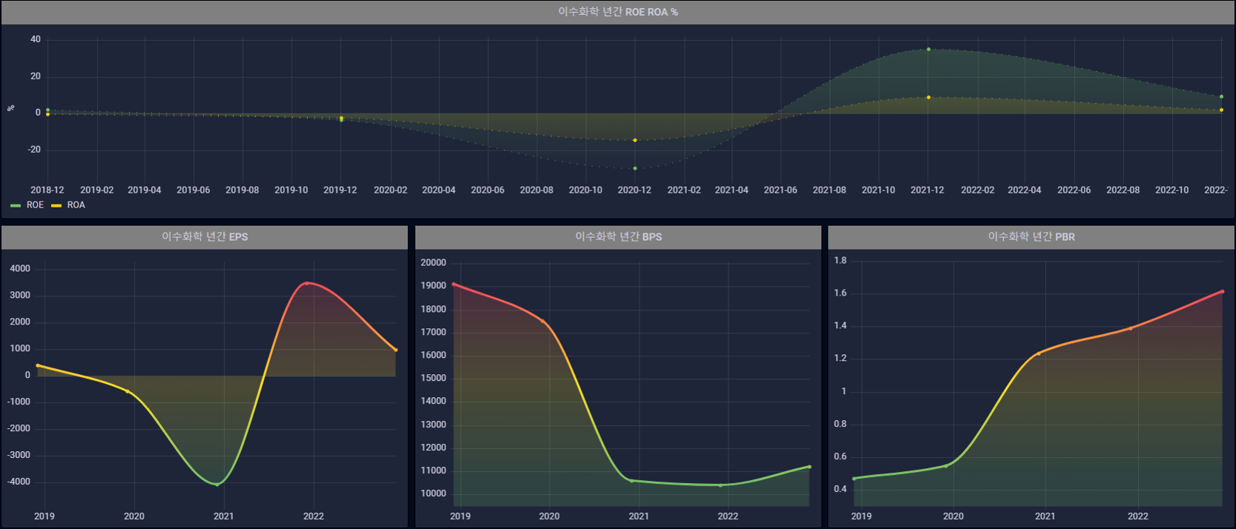Click the first PBR data point at 2019
1236x529 pixels.
[854, 479]
